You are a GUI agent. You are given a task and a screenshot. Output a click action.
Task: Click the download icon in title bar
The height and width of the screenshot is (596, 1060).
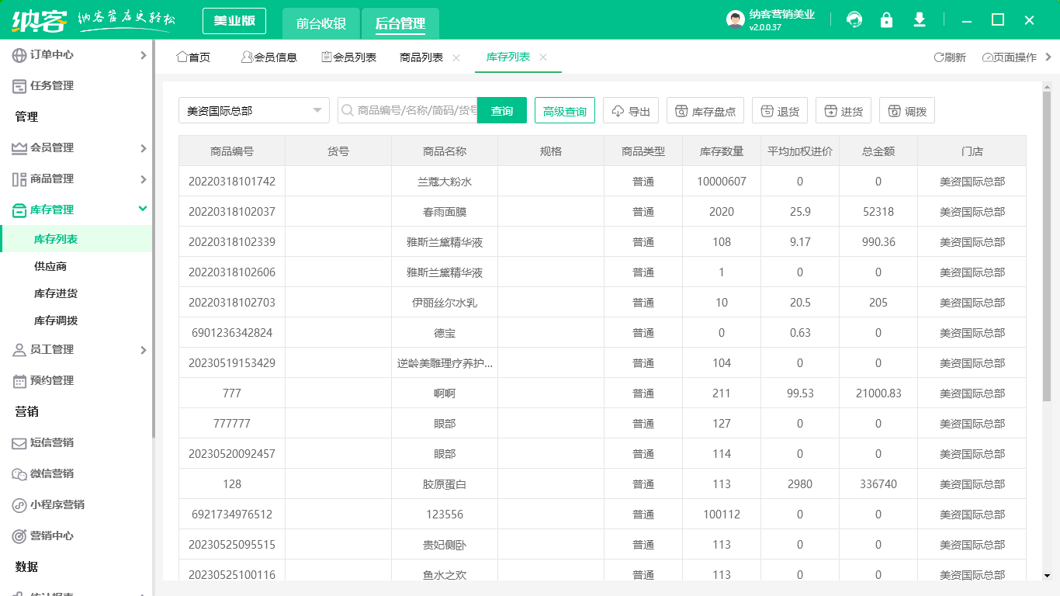pos(920,20)
